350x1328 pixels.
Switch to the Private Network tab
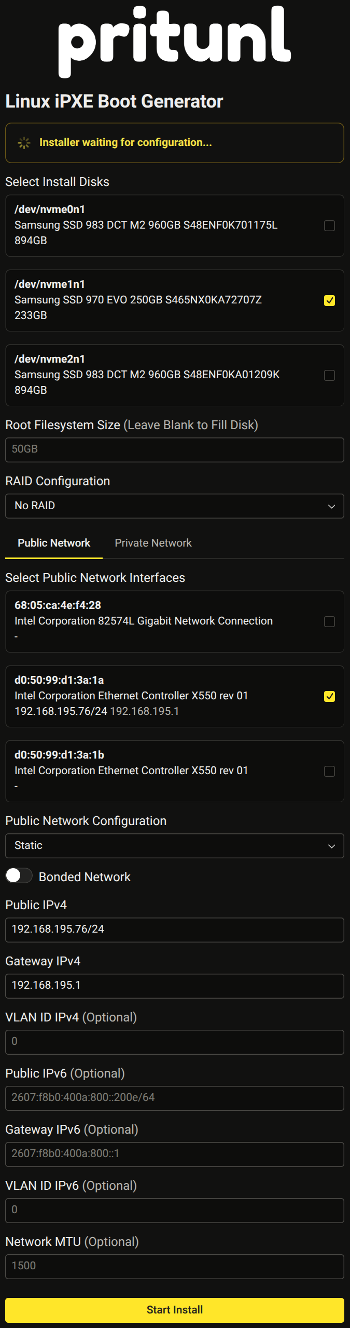153,543
